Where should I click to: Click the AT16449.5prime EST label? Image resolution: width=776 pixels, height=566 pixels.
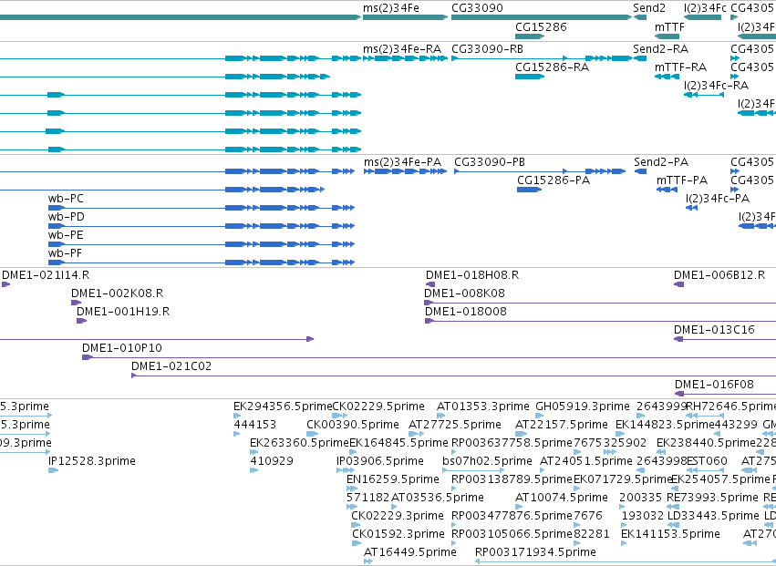click(x=409, y=553)
